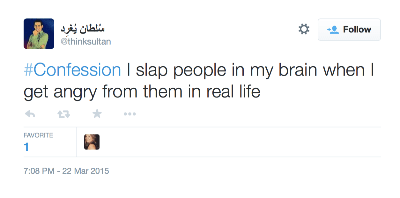
Task: Open the more options ellipsis icon
Action: tap(130, 114)
